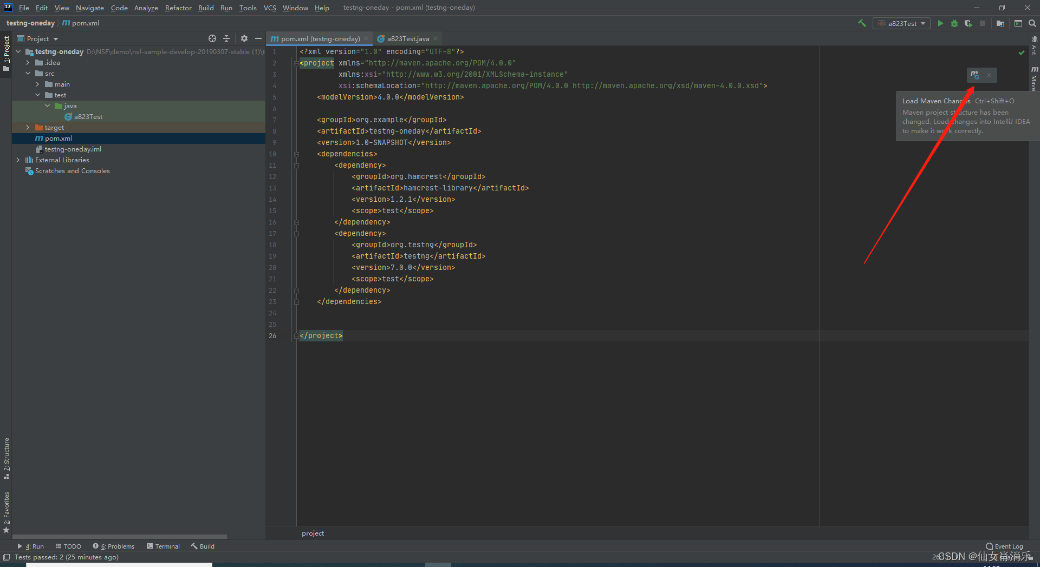1040x567 pixels.
Task: Click the Tests passed status message
Action: tap(66, 557)
